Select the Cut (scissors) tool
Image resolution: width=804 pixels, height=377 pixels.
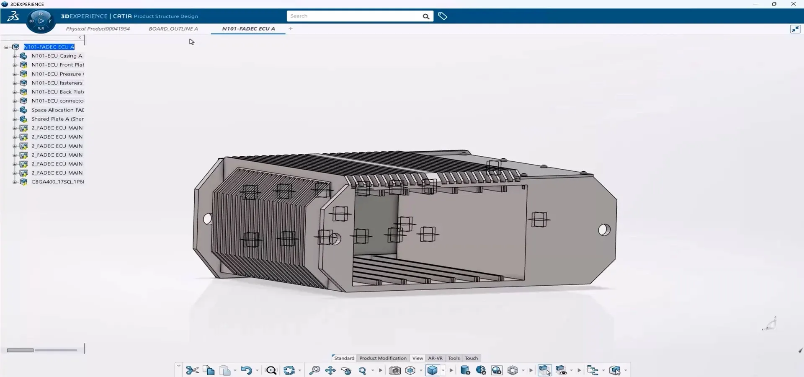(192, 370)
